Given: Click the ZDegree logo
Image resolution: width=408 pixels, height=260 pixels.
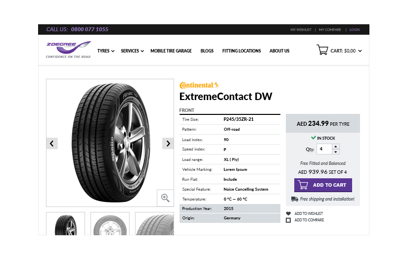Looking at the screenshot, I should click(68, 50).
